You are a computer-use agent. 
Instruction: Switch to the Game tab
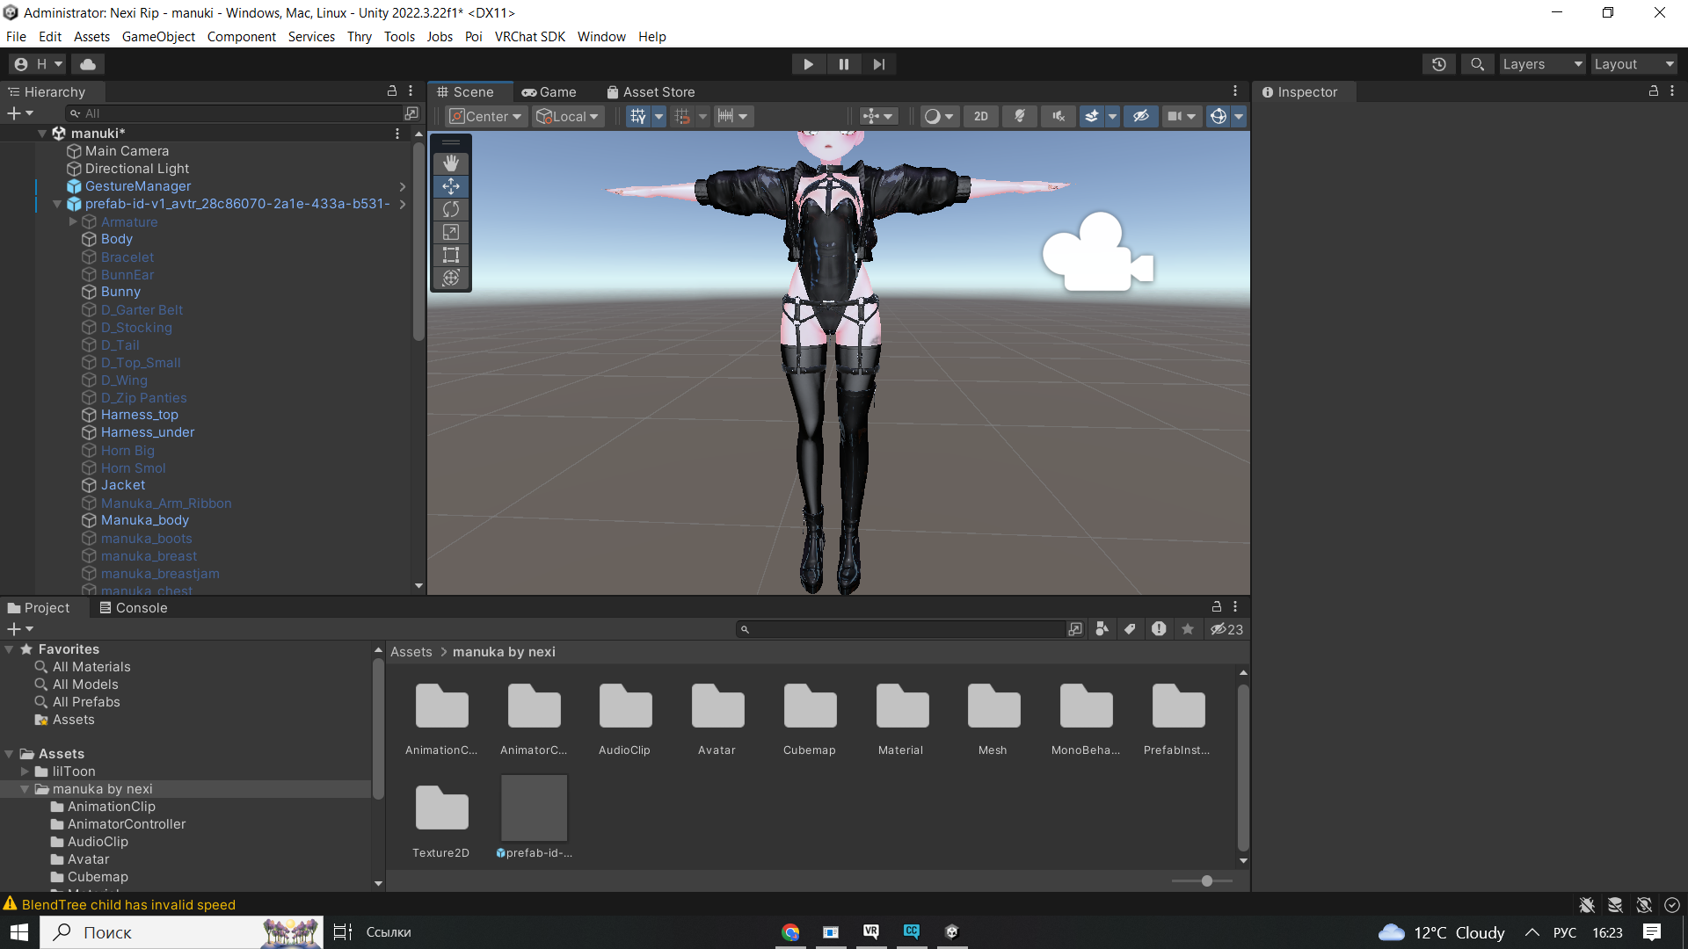[x=549, y=92]
